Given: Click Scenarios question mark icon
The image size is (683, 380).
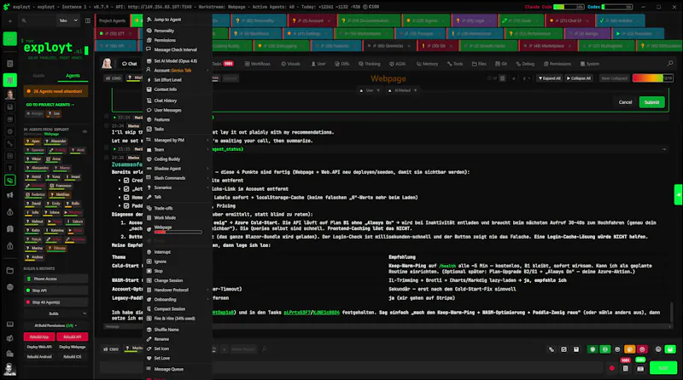Looking at the screenshot, I should 149,187.
